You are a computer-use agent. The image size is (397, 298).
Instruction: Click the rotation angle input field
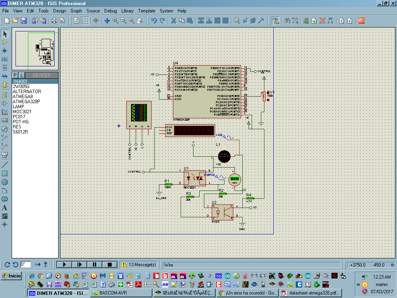(26, 265)
